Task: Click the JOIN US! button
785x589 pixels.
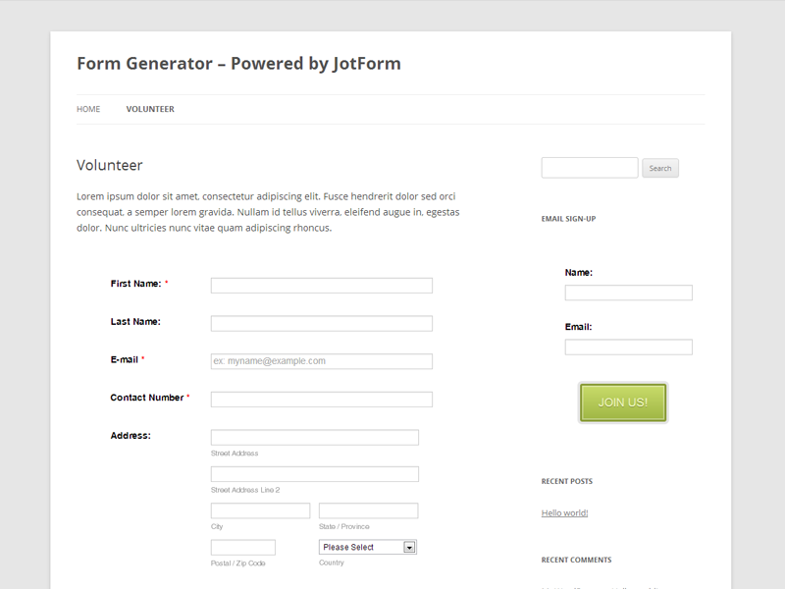Action: tap(623, 402)
